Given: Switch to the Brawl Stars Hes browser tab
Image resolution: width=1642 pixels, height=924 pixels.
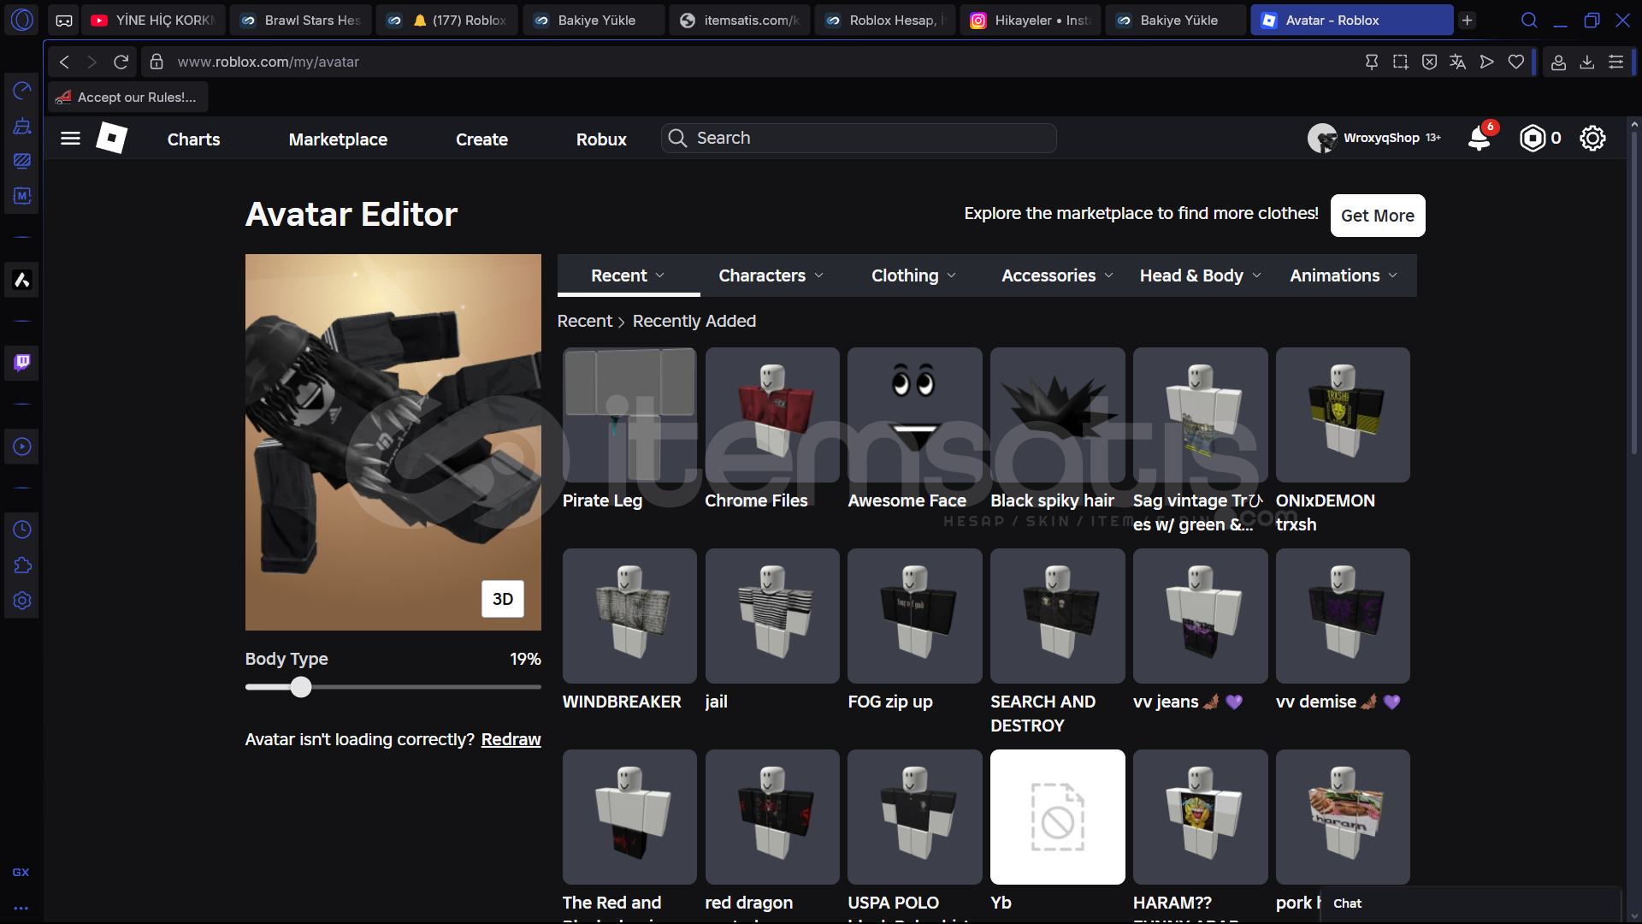Looking at the screenshot, I should point(302,20).
